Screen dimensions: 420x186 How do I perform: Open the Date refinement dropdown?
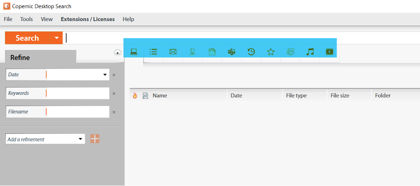pos(105,75)
